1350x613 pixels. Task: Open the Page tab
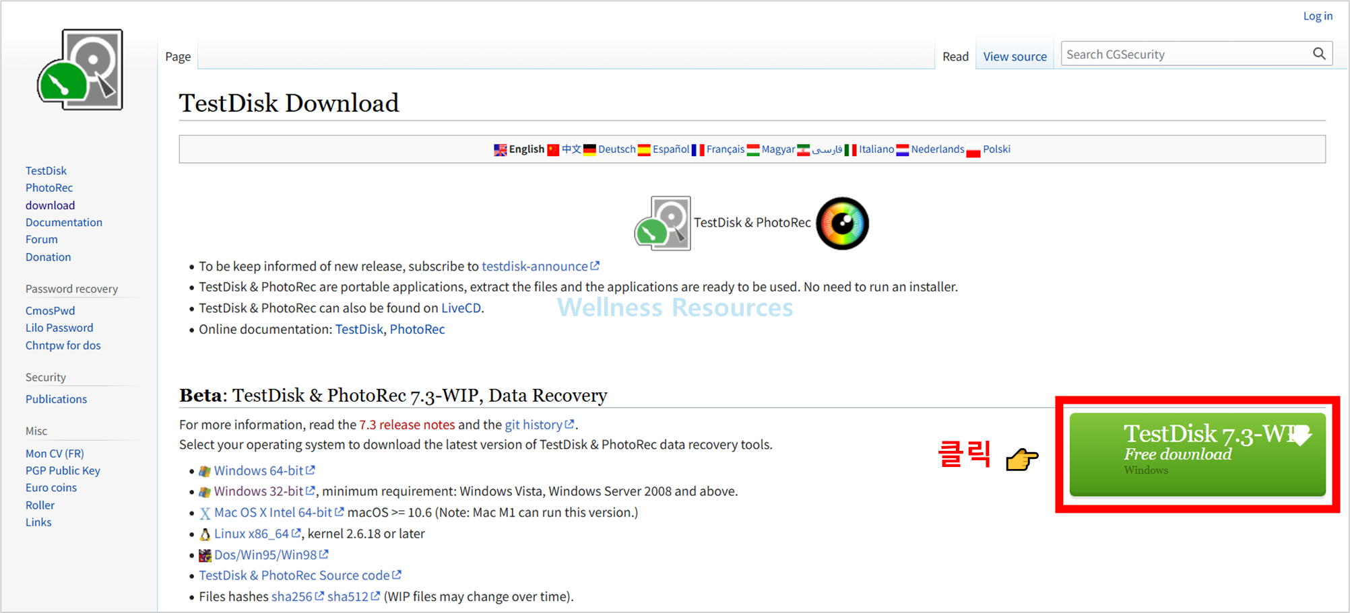(178, 57)
